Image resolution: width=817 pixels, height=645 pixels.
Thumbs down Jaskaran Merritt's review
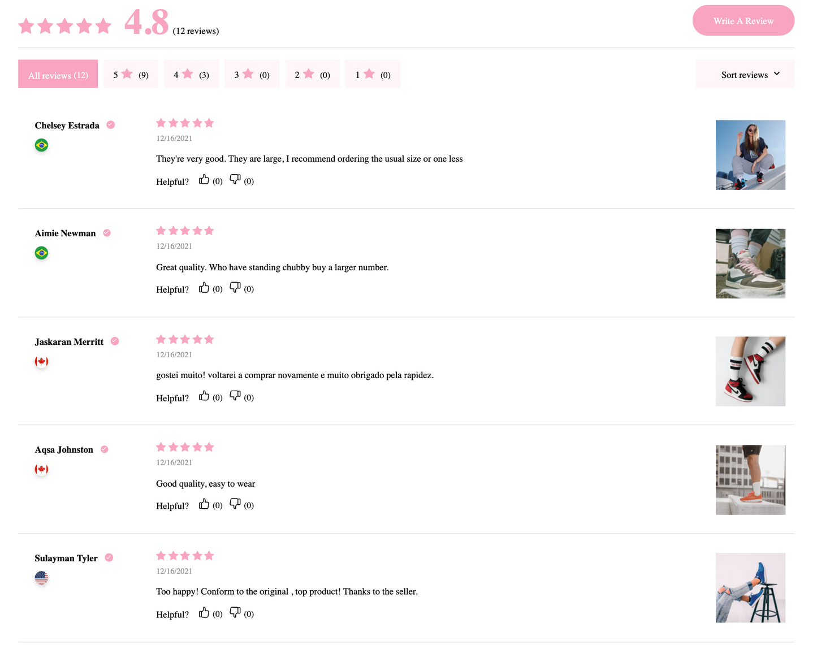235,396
